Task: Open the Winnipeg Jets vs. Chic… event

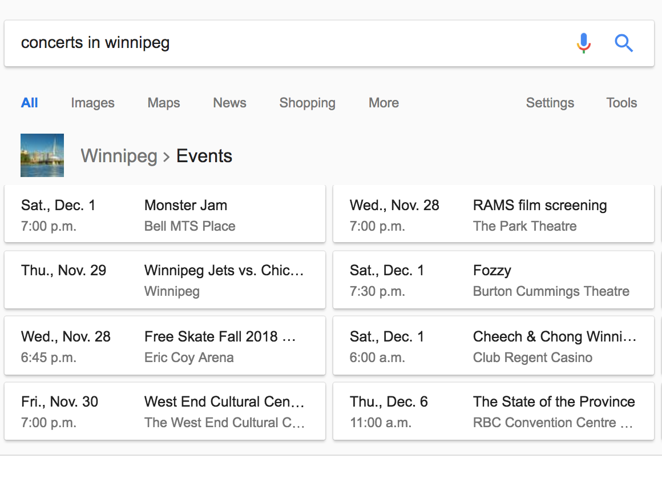Action: (165, 280)
